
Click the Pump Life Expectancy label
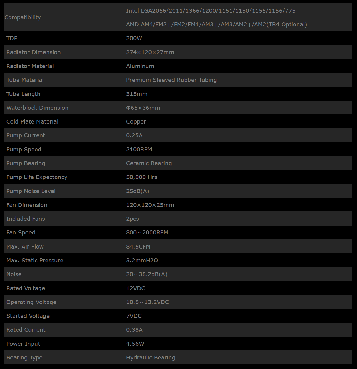tap(37, 177)
